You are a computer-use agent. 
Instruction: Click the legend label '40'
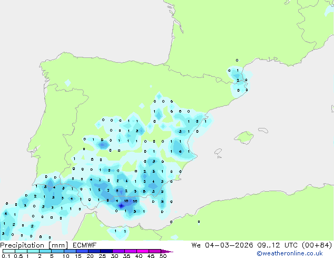pos(139,256)
